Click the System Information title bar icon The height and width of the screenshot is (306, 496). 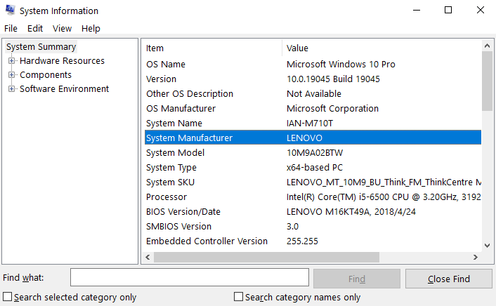[10, 10]
